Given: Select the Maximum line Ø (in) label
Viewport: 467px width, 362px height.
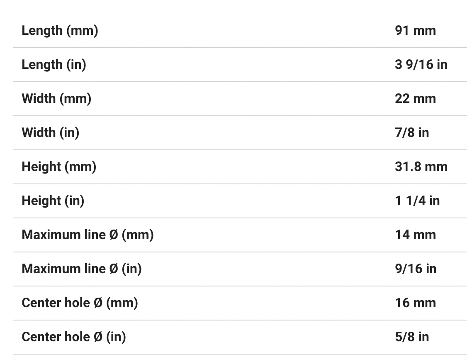Looking at the screenshot, I should 82,269.
